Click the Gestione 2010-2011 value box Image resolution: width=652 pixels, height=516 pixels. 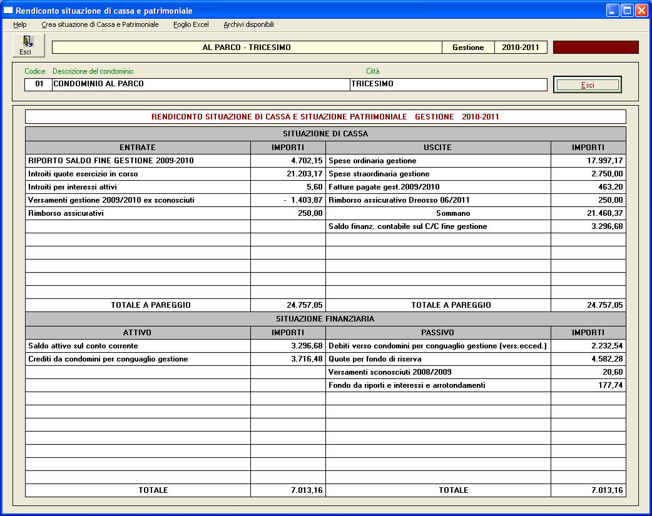(521, 48)
